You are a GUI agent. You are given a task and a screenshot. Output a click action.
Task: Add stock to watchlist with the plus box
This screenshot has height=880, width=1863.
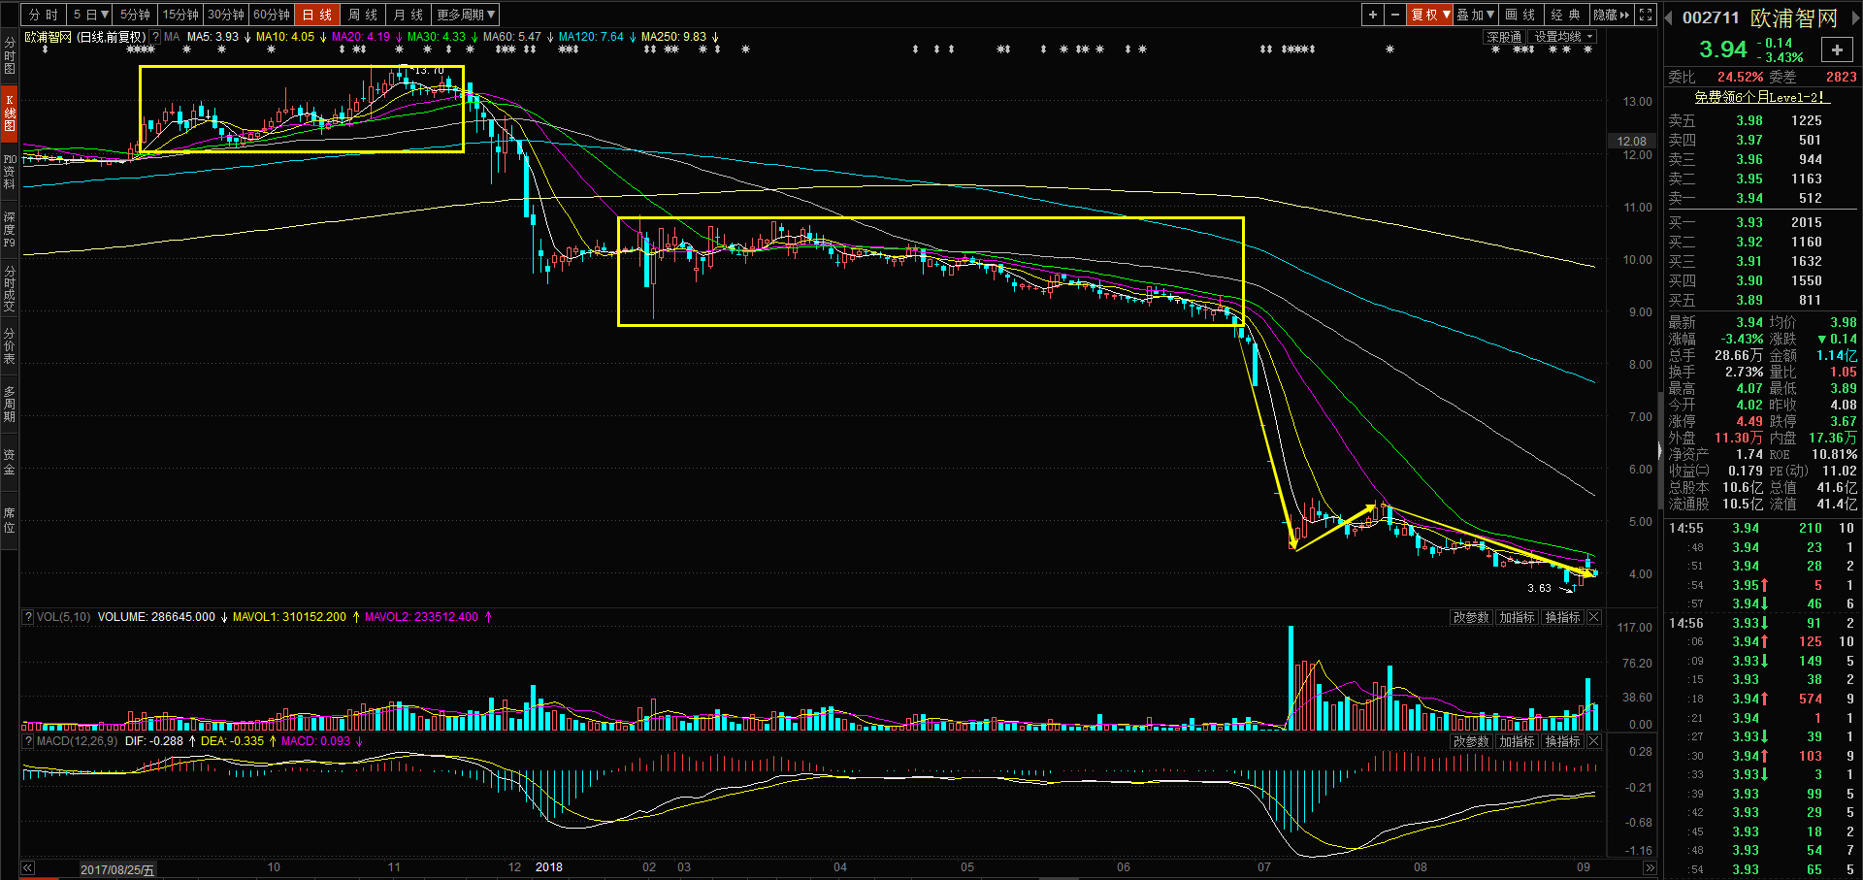(1836, 50)
